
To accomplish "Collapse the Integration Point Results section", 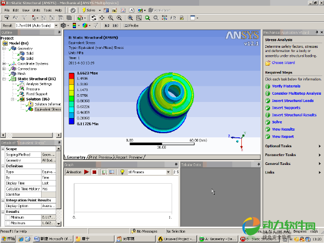I will (x=3, y=200).
